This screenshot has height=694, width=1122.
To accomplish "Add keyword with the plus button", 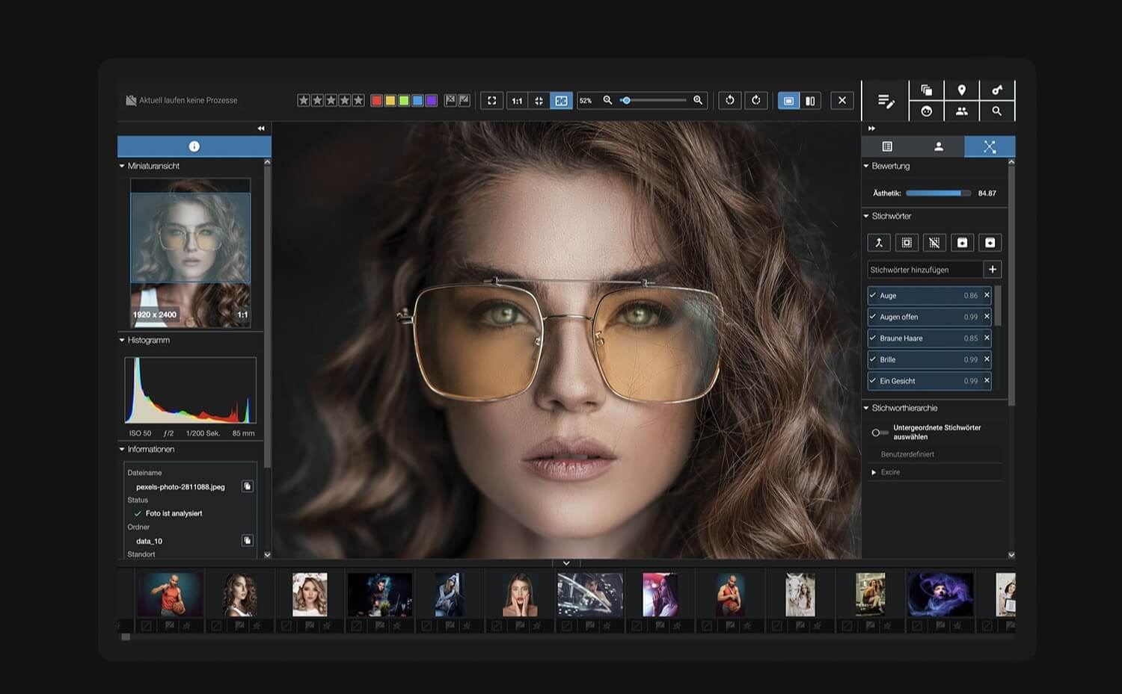I will pyautogui.click(x=993, y=270).
